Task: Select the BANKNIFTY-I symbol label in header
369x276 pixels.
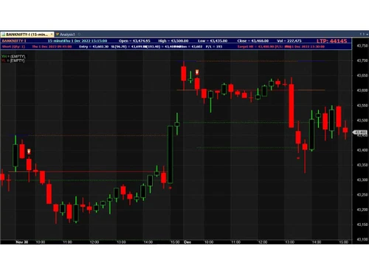Action: click(x=14, y=40)
